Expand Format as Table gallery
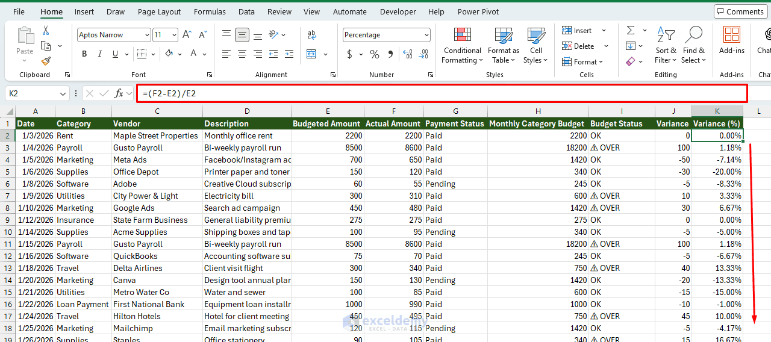This screenshot has height=342, width=771. 504,45
